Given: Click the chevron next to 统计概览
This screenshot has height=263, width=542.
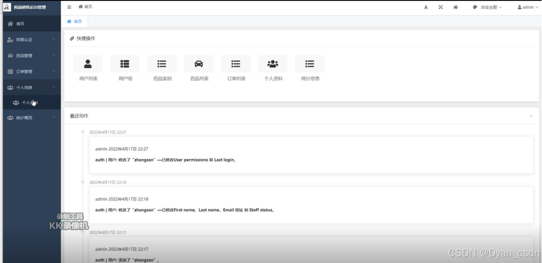Looking at the screenshot, I should click(x=54, y=117).
